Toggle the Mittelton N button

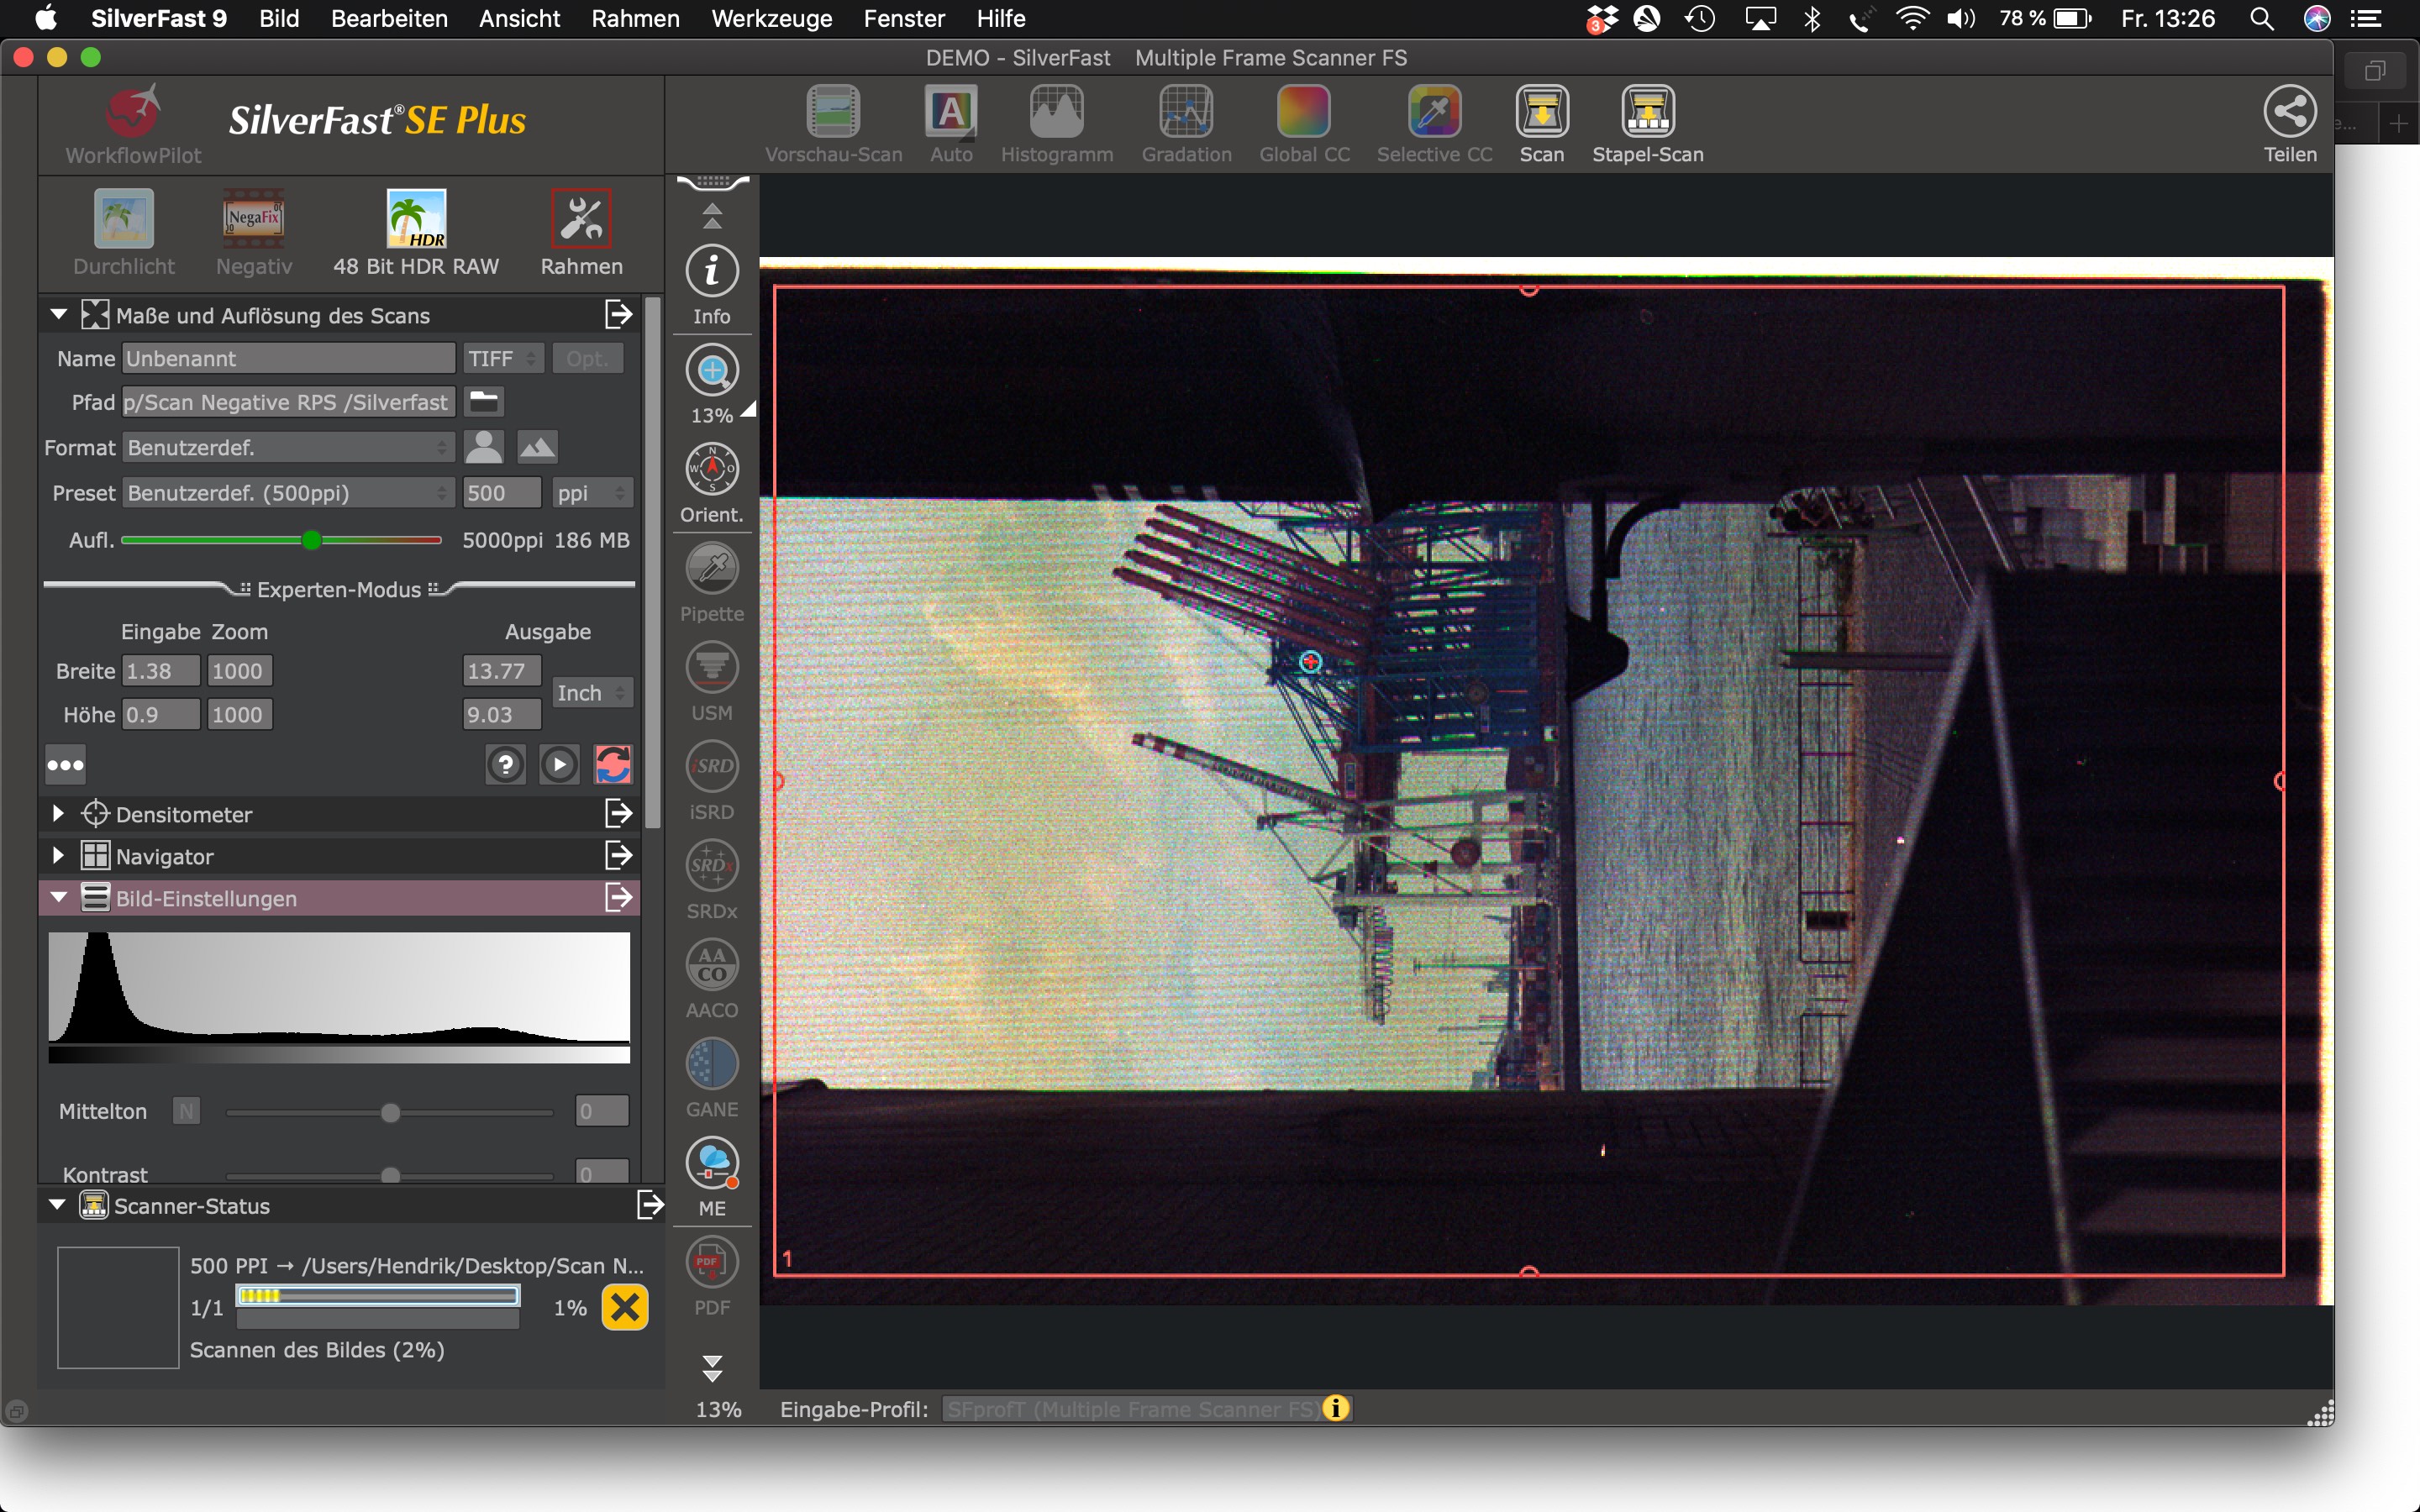pyautogui.click(x=186, y=1111)
